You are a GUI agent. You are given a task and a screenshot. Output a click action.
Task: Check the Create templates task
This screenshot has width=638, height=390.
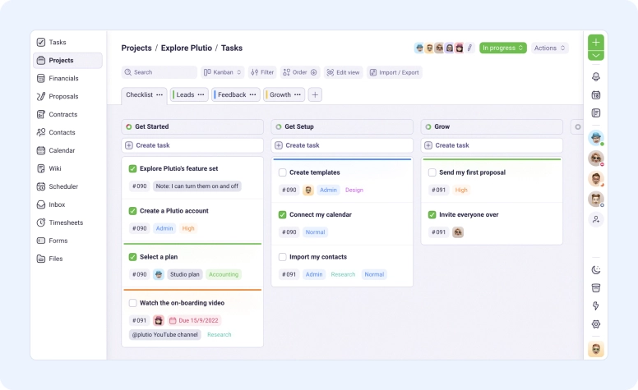point(282,172)
